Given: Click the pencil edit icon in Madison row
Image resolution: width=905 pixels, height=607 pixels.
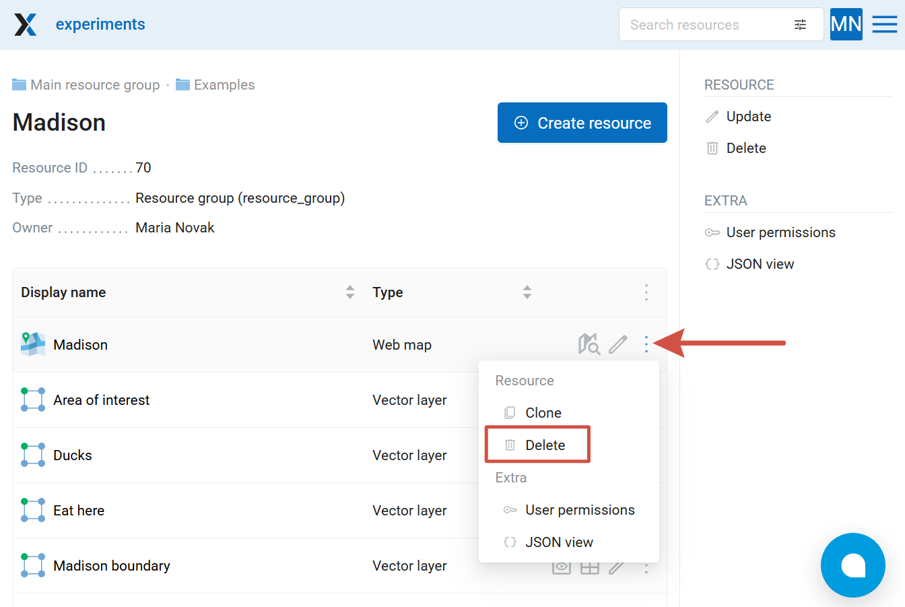Looking at the screenshot, I should pyautogui.click(x=618, y=344).
